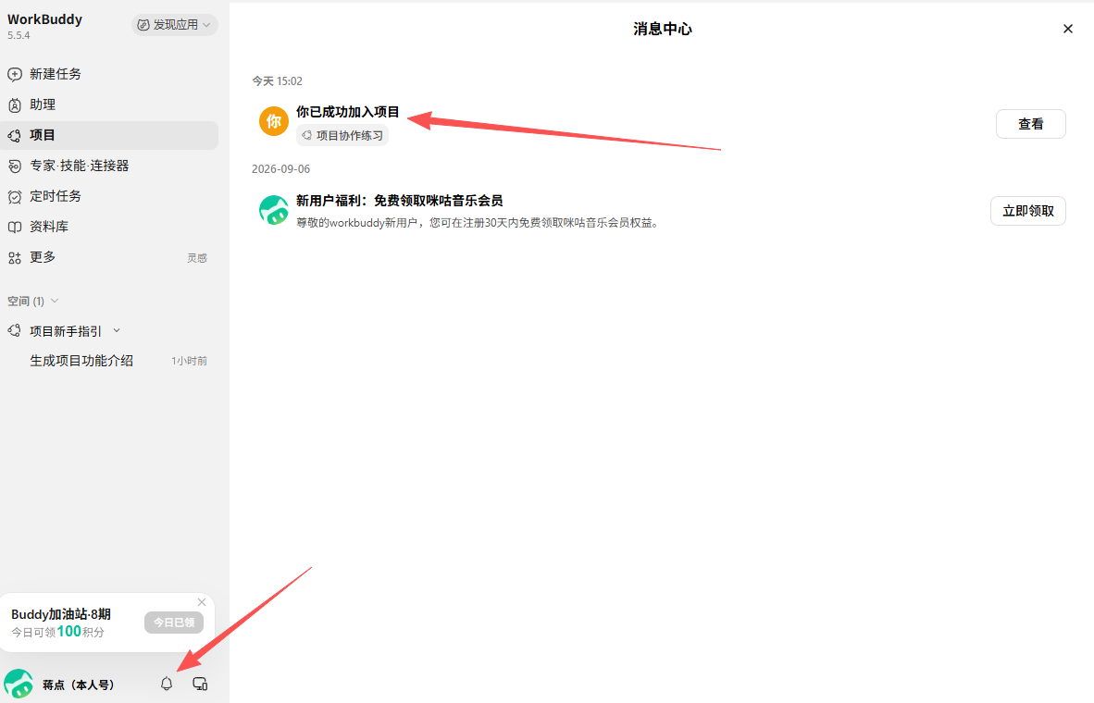Open the 蒋点（本人号）account name

click(78, 685)
